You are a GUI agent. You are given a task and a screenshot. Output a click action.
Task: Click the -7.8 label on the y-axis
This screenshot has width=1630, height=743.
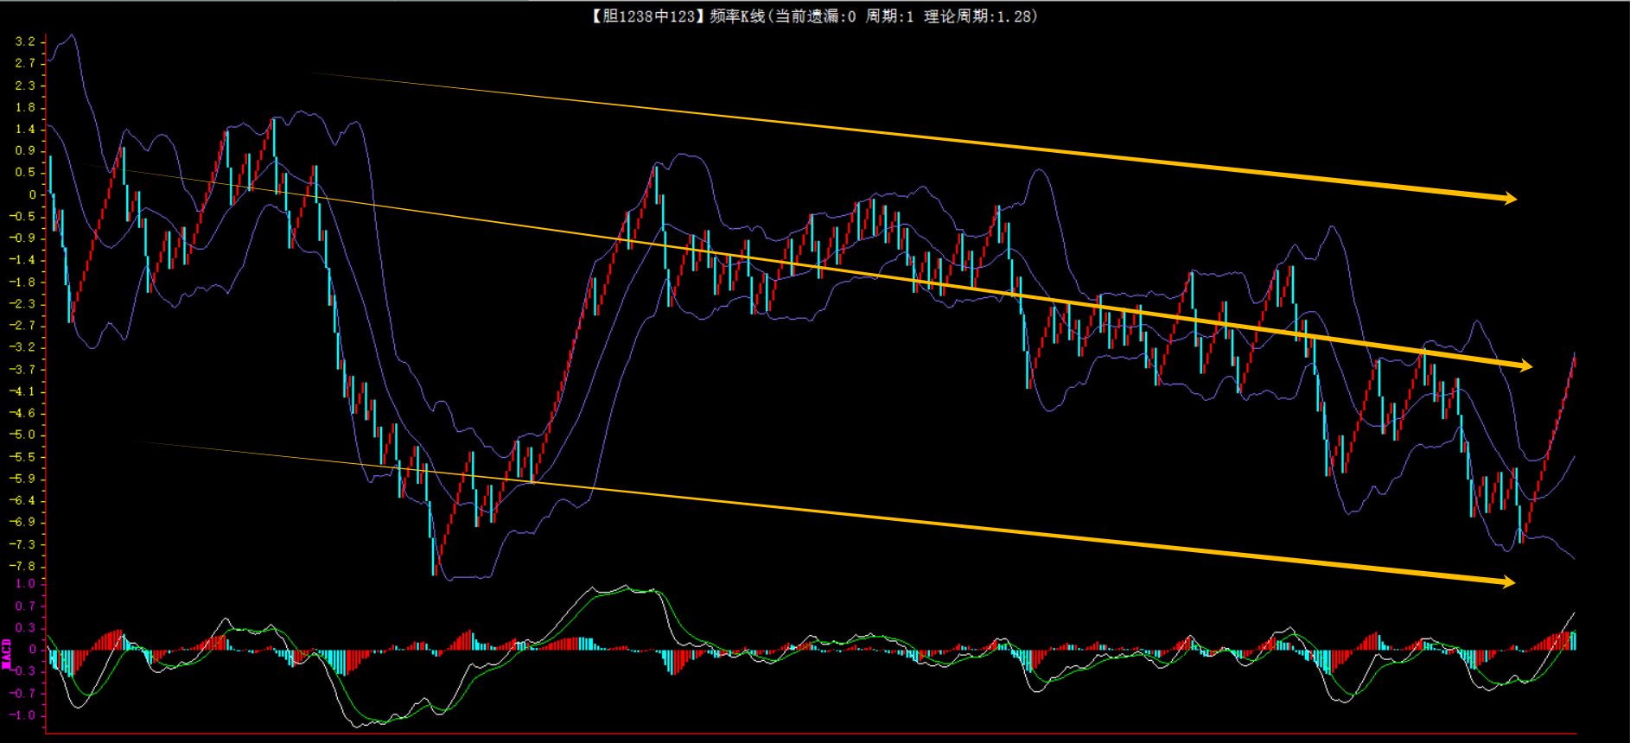point(22,566)
